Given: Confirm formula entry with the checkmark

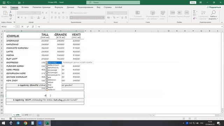Looking at the screenshot, I should click(28, 27).
